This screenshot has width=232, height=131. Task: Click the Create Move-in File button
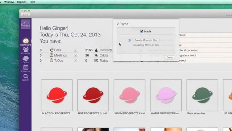tap(146, 40)
